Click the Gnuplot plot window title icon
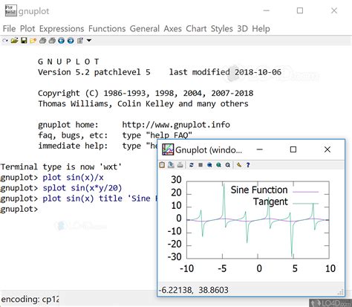352x307 pixels. pyautogui.click(x=168, y=149)
